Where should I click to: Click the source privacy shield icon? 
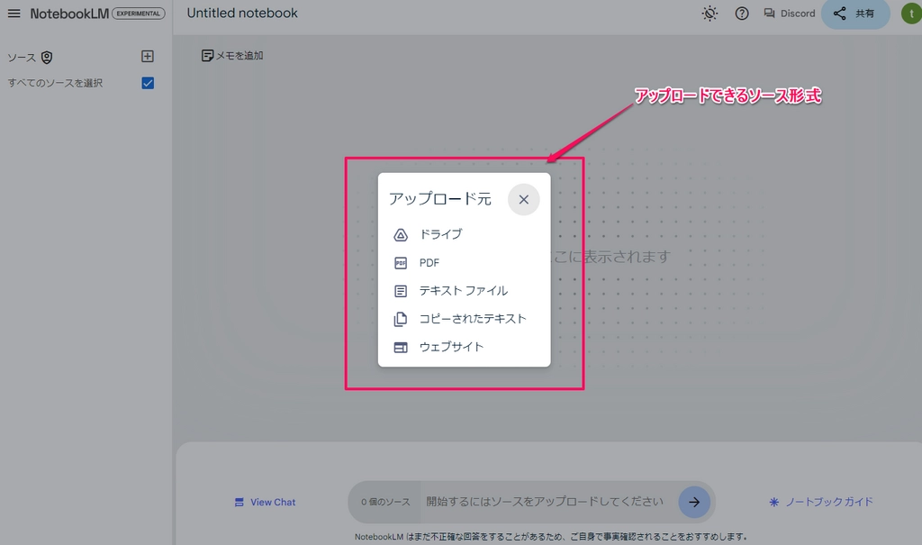47,57
